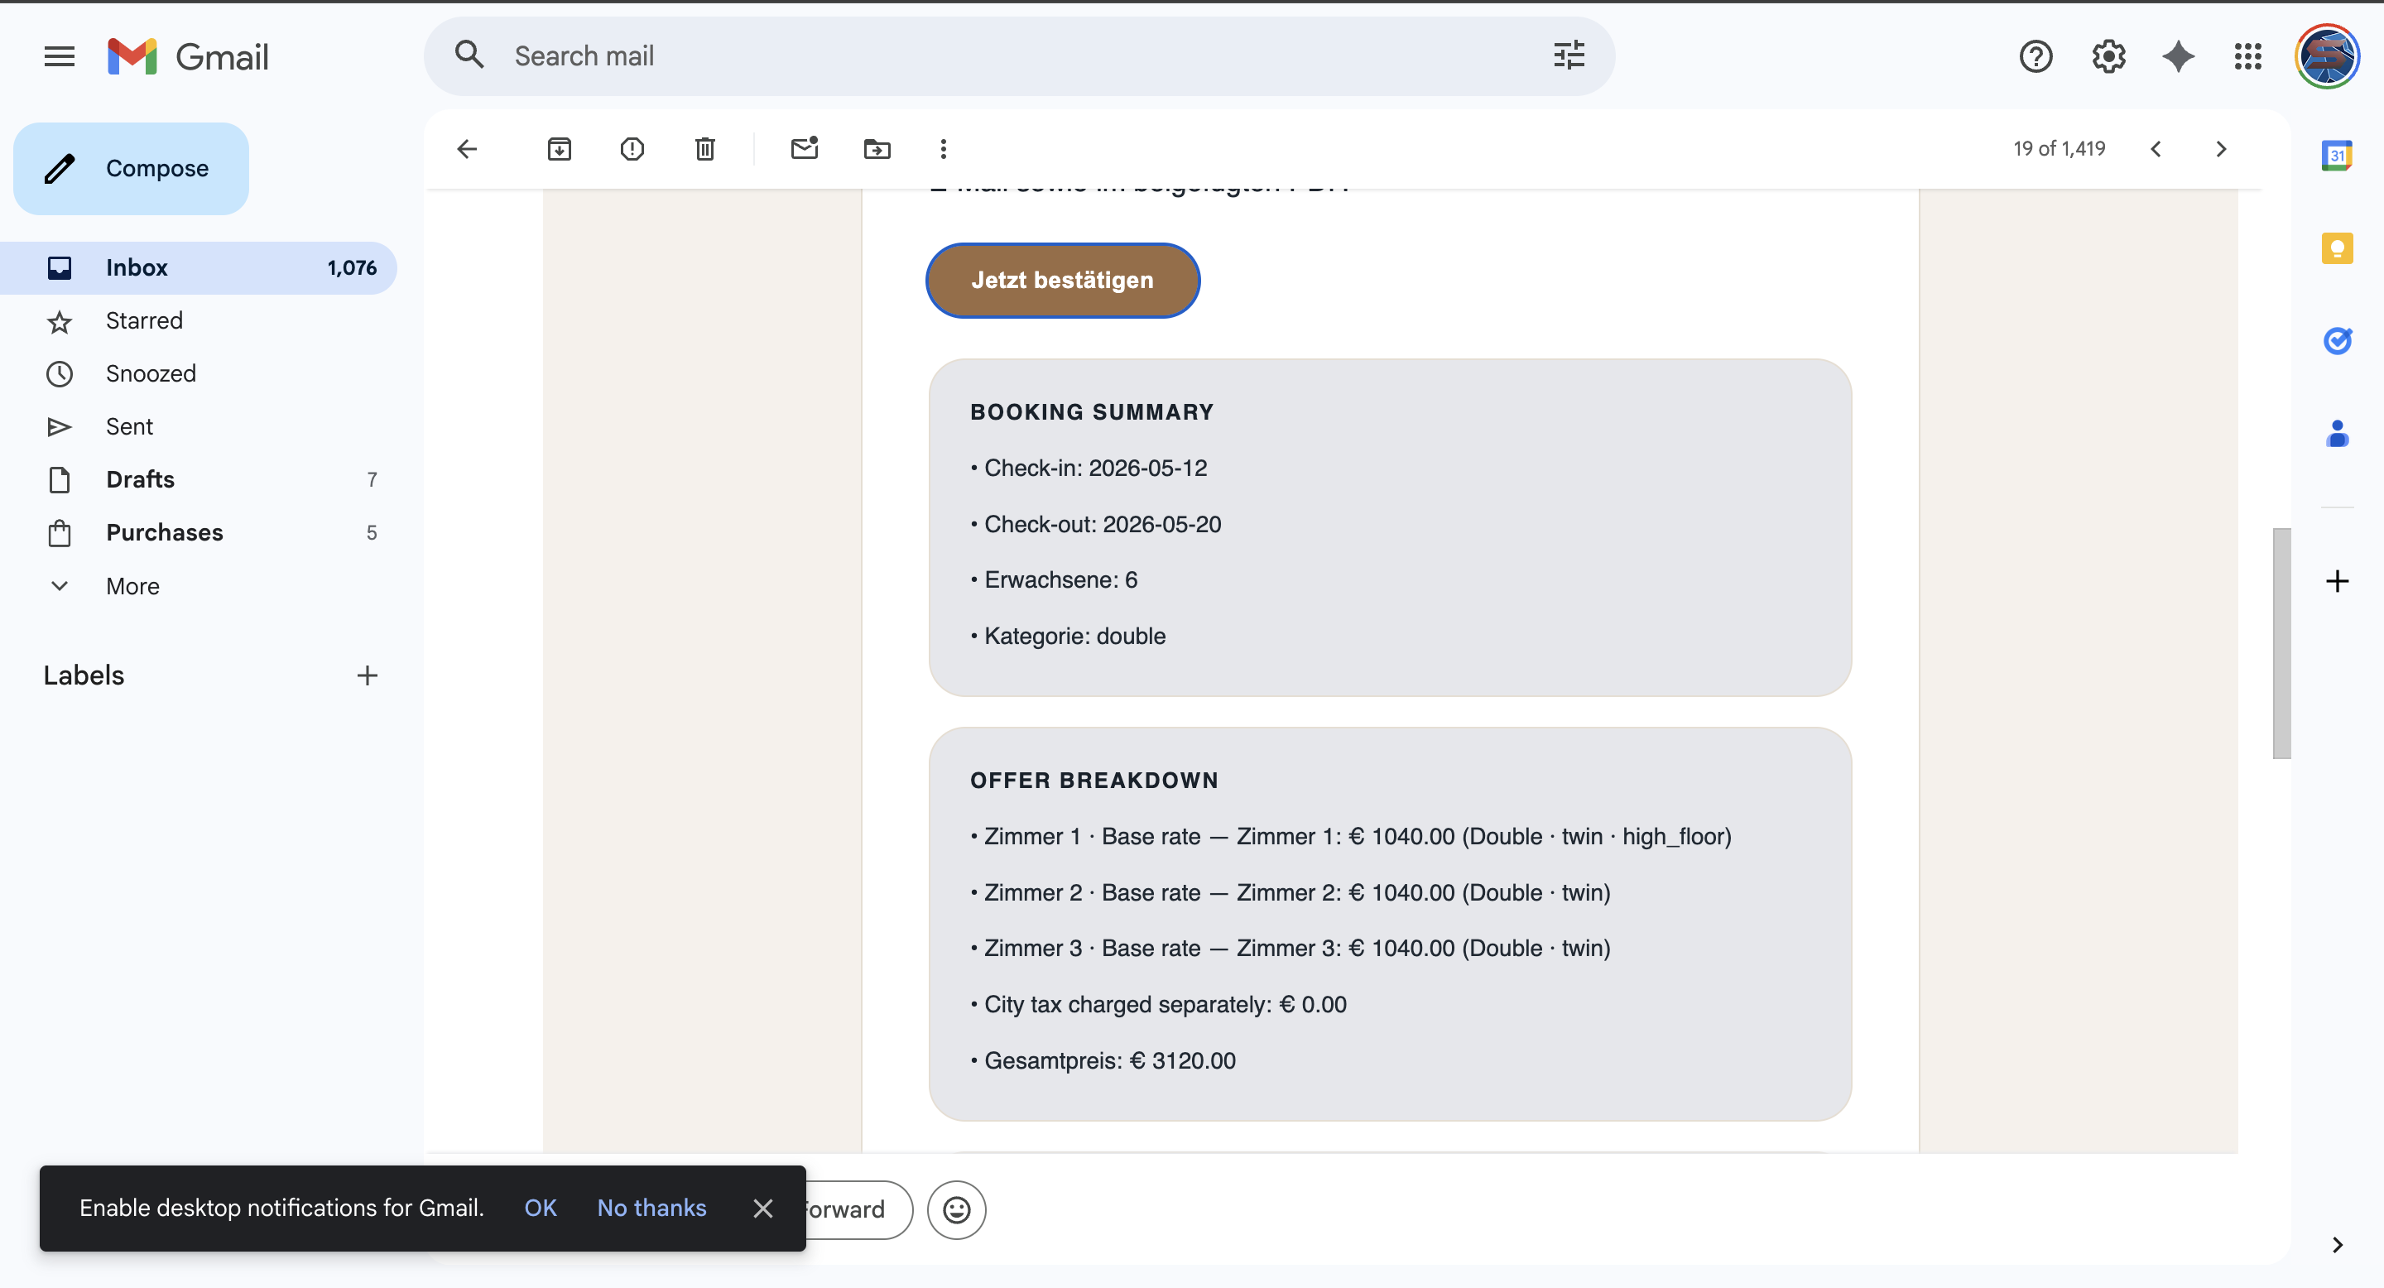Open Google Keep side panel icon
Viewport: 2384px width, 1288px height.
pyautogui.click(x=2337, y=248)
